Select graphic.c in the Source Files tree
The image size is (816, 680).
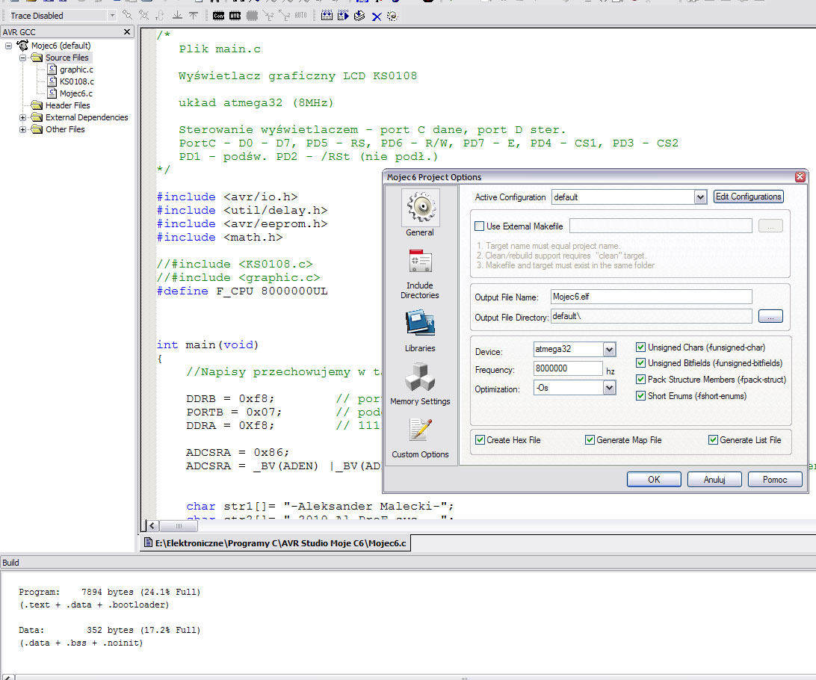tap(76, 69)
